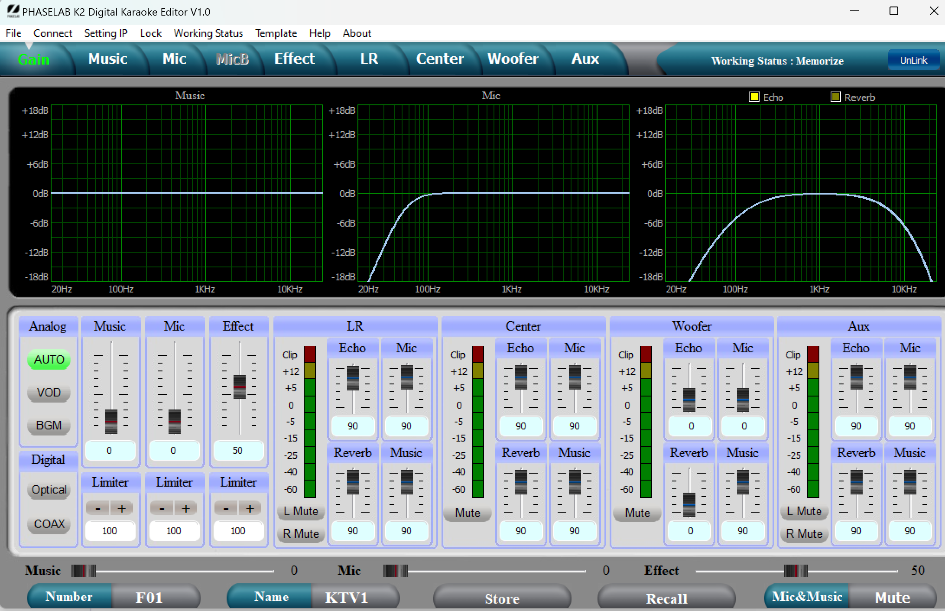This screenshot has height=611, width=945.
Task: Enable the AUTO analog input mode
Action: pyautogui.click(x=49, y=359)
